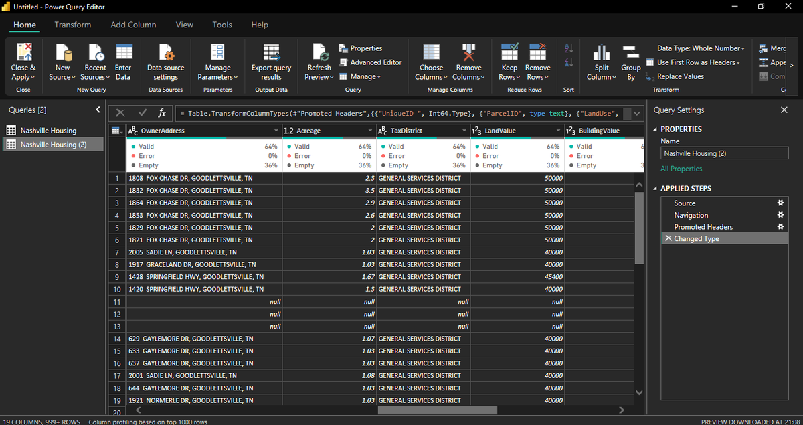Open the OwnerAddress column filter dropdown
This screenshot has width=803, height=425.
click(275, 131)
